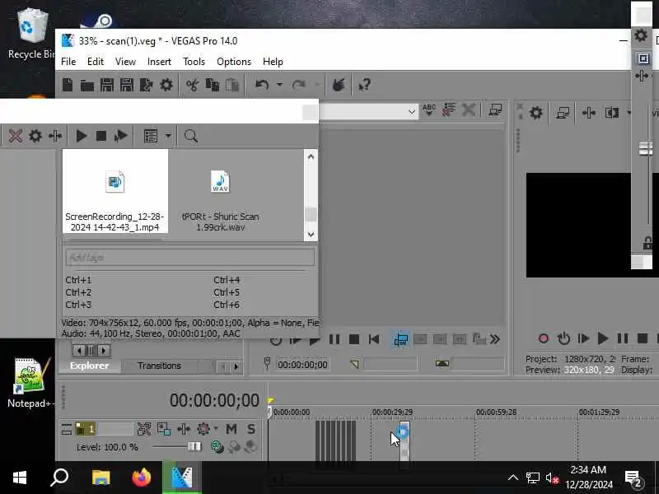Open a project with the folder icon

[x=87, y=86]
